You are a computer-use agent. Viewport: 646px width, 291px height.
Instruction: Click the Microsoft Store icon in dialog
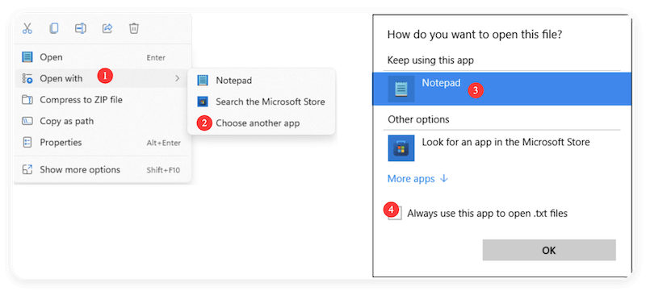point(401,148)
